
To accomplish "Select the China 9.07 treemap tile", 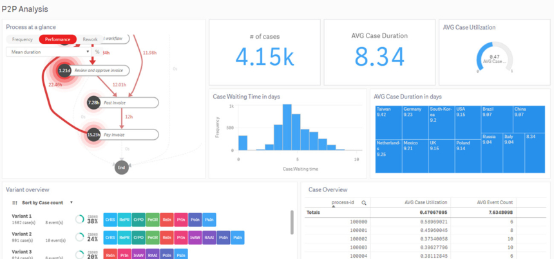I will click(x=529, y=119).
